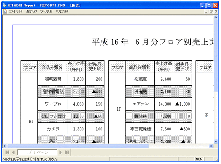Viewport: 221px width, 164px height.
Task: Click the horizontal scrollbar thumb
Action: pyautogui.click(x=78, y=146)
